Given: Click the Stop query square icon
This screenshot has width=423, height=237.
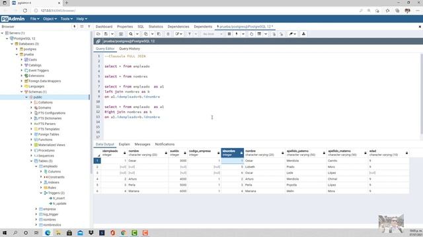Looking at the screenshot, I should click(x=229, y=34).
